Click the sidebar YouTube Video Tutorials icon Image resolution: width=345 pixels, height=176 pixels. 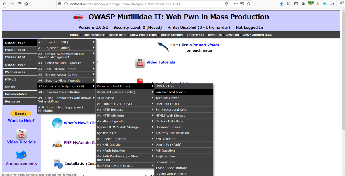tap(21, 134)
